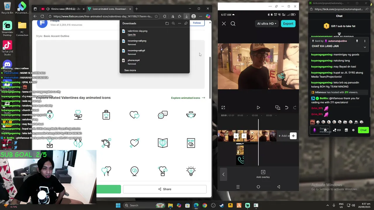Screen dimensions: 374x210
Task: Tap Android home button
Action: pyautogui.click(x=258, y=187)
